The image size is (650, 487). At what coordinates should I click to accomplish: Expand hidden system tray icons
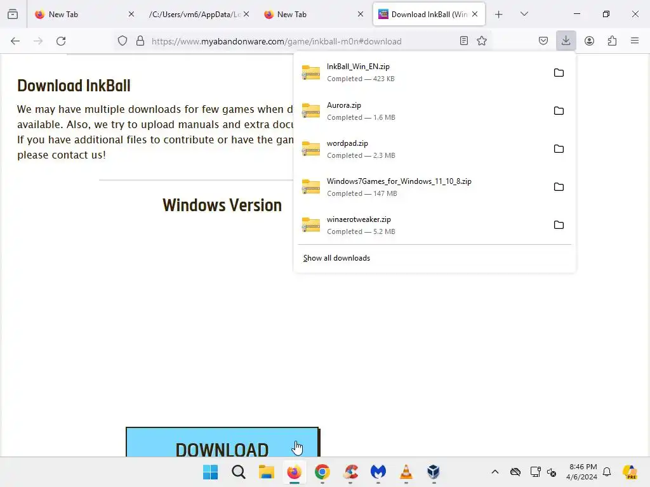pyautogui.click(x=495, y=472)
